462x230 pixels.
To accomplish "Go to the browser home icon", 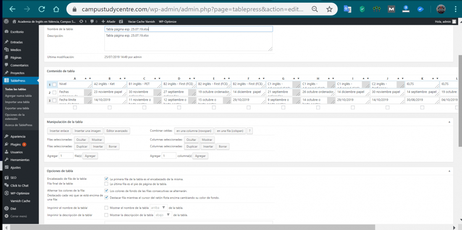I will coord(56,9).
